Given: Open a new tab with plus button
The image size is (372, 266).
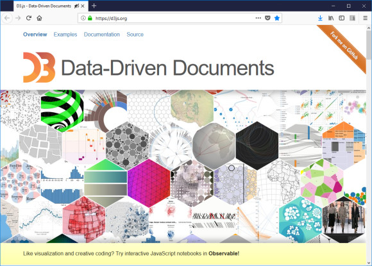Looking at the screenshot, I should pos(94,6).
